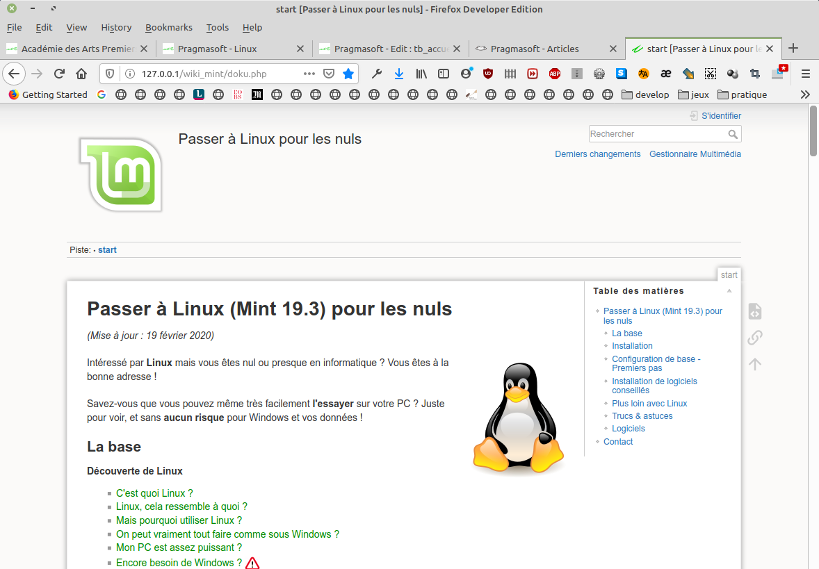Open Derniers changements link

pyautogui.click(x=597, y=154)
